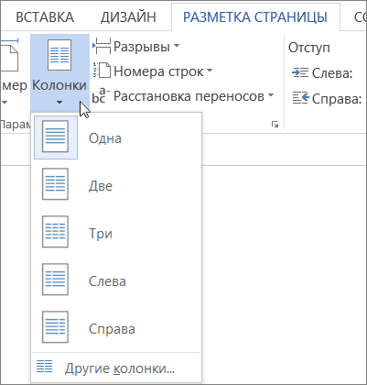
Task: Open the Расстановка переносов dropdown
Action: pyautogui.click(x=194, y=96)
